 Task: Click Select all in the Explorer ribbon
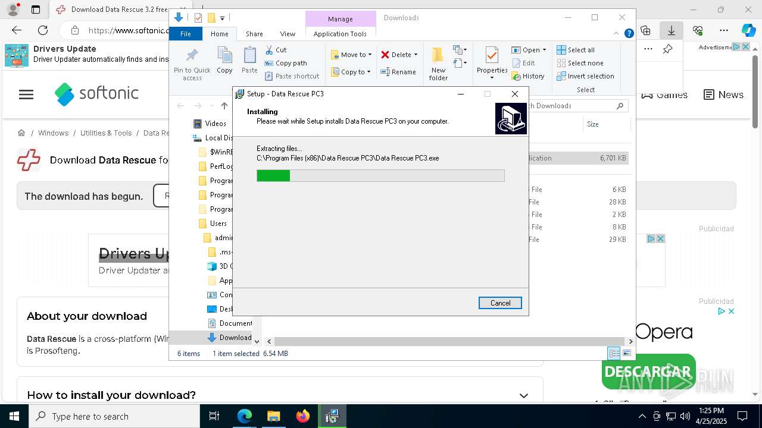point(576,50)
